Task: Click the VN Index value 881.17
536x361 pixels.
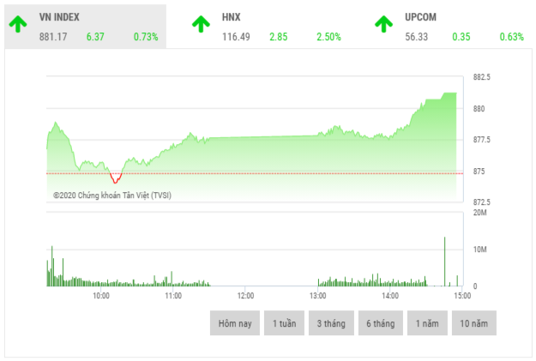Action: coord(53,37)
